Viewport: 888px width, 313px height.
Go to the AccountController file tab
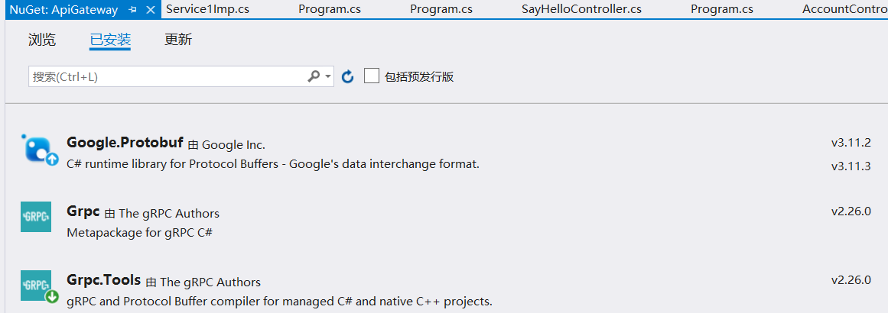click(x=844, y=9)
